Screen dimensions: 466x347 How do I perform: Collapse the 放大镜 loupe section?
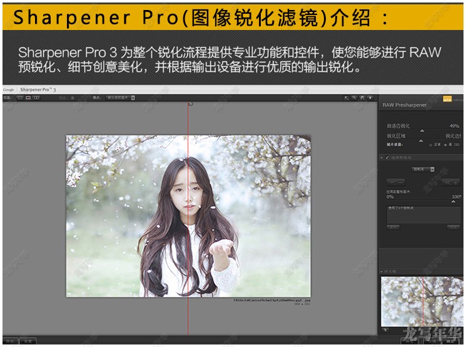[x=382, y=271]
